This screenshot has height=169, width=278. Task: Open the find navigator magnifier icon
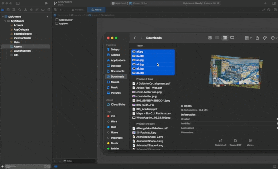tap(20, 10)
